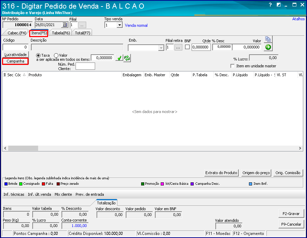
Task: Enable Item em unidade master checkbox
Action: pos(232,66)
